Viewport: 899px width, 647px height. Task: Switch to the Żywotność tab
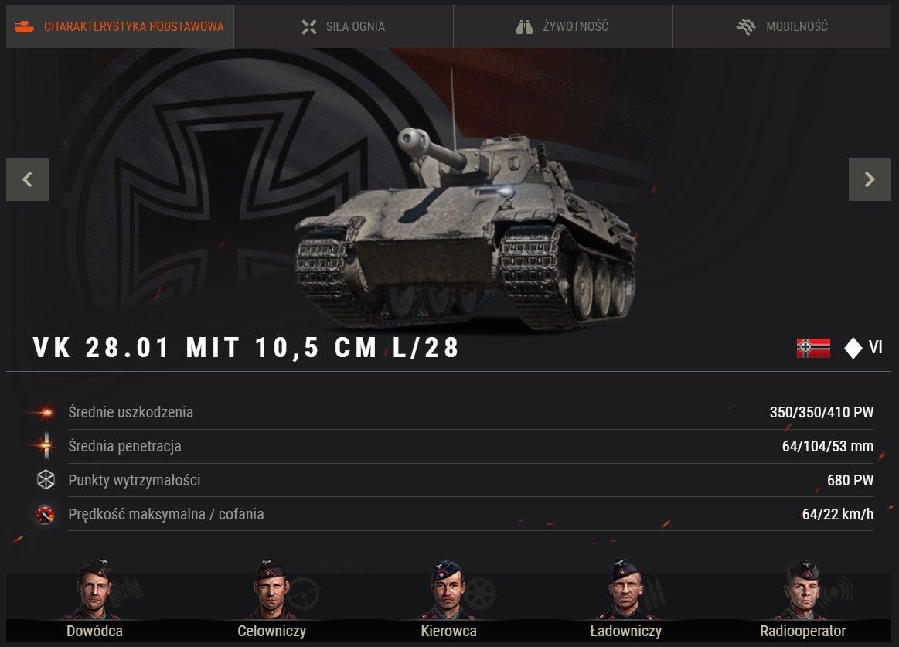tap(563, 26)
